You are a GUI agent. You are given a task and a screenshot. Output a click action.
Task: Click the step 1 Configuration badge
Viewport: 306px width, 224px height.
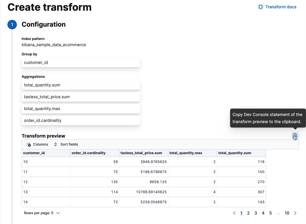(12, 25)
